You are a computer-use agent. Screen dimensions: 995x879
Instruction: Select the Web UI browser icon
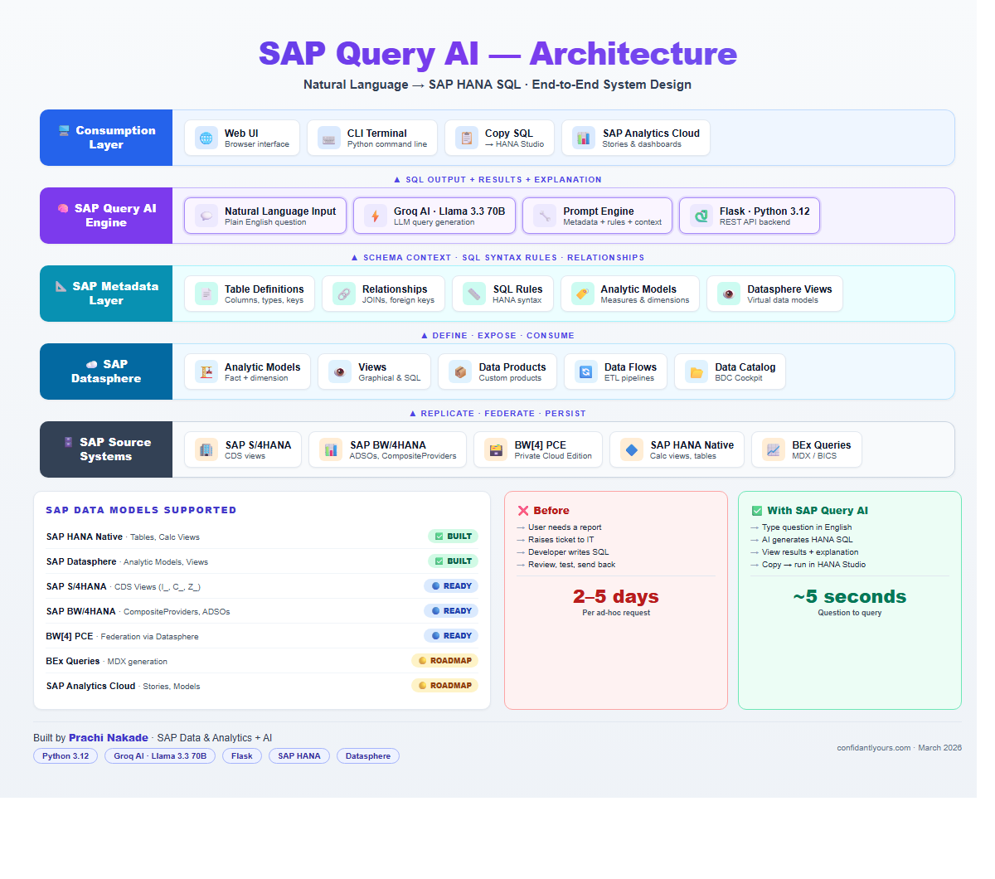click(205, 138)
